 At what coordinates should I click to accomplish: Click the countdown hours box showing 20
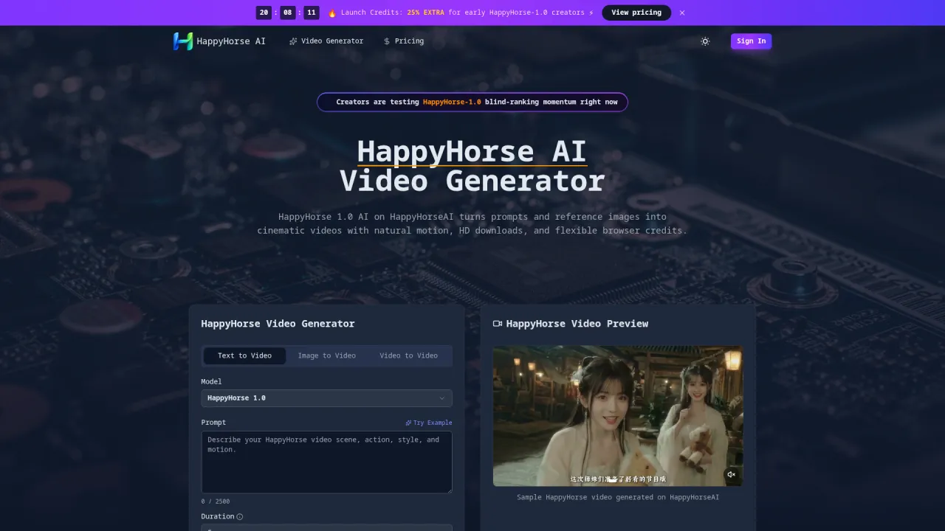[264, 13]
